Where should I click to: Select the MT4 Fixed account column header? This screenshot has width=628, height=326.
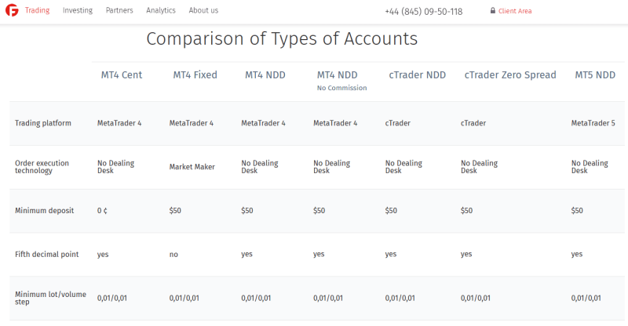coord(195,74)
